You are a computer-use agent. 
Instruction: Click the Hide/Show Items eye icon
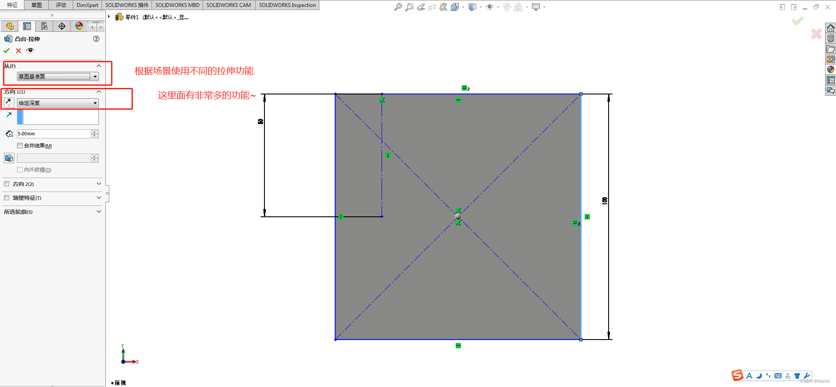pyautogui.click(x=490, y=7)
